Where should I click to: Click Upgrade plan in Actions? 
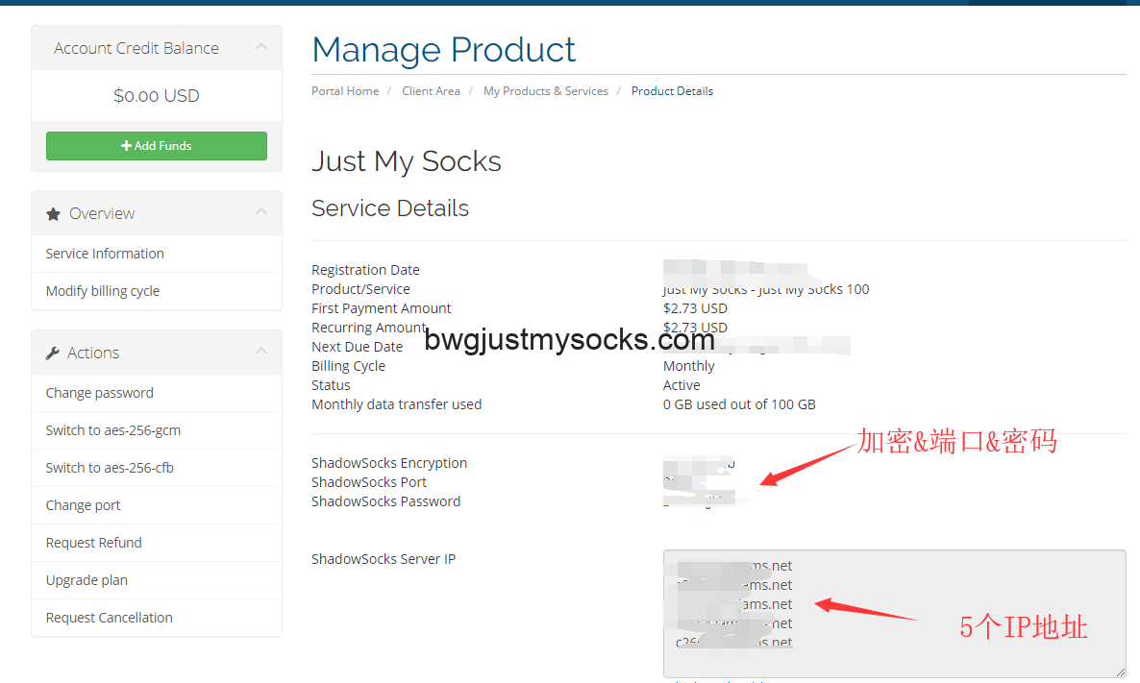pos(87,580)
